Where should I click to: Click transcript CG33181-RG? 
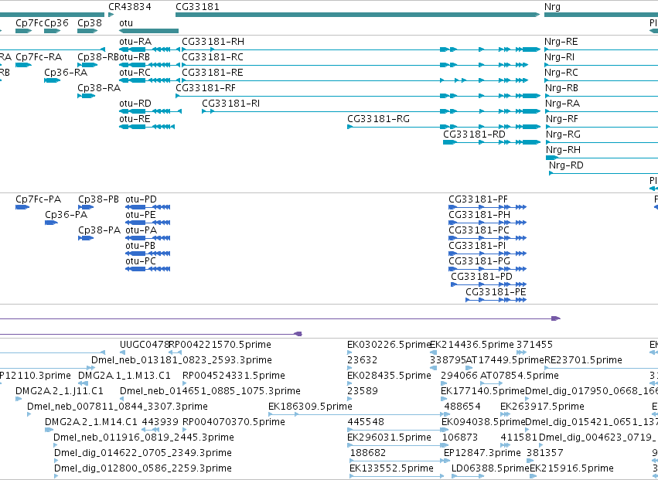[x=379, y=119]
